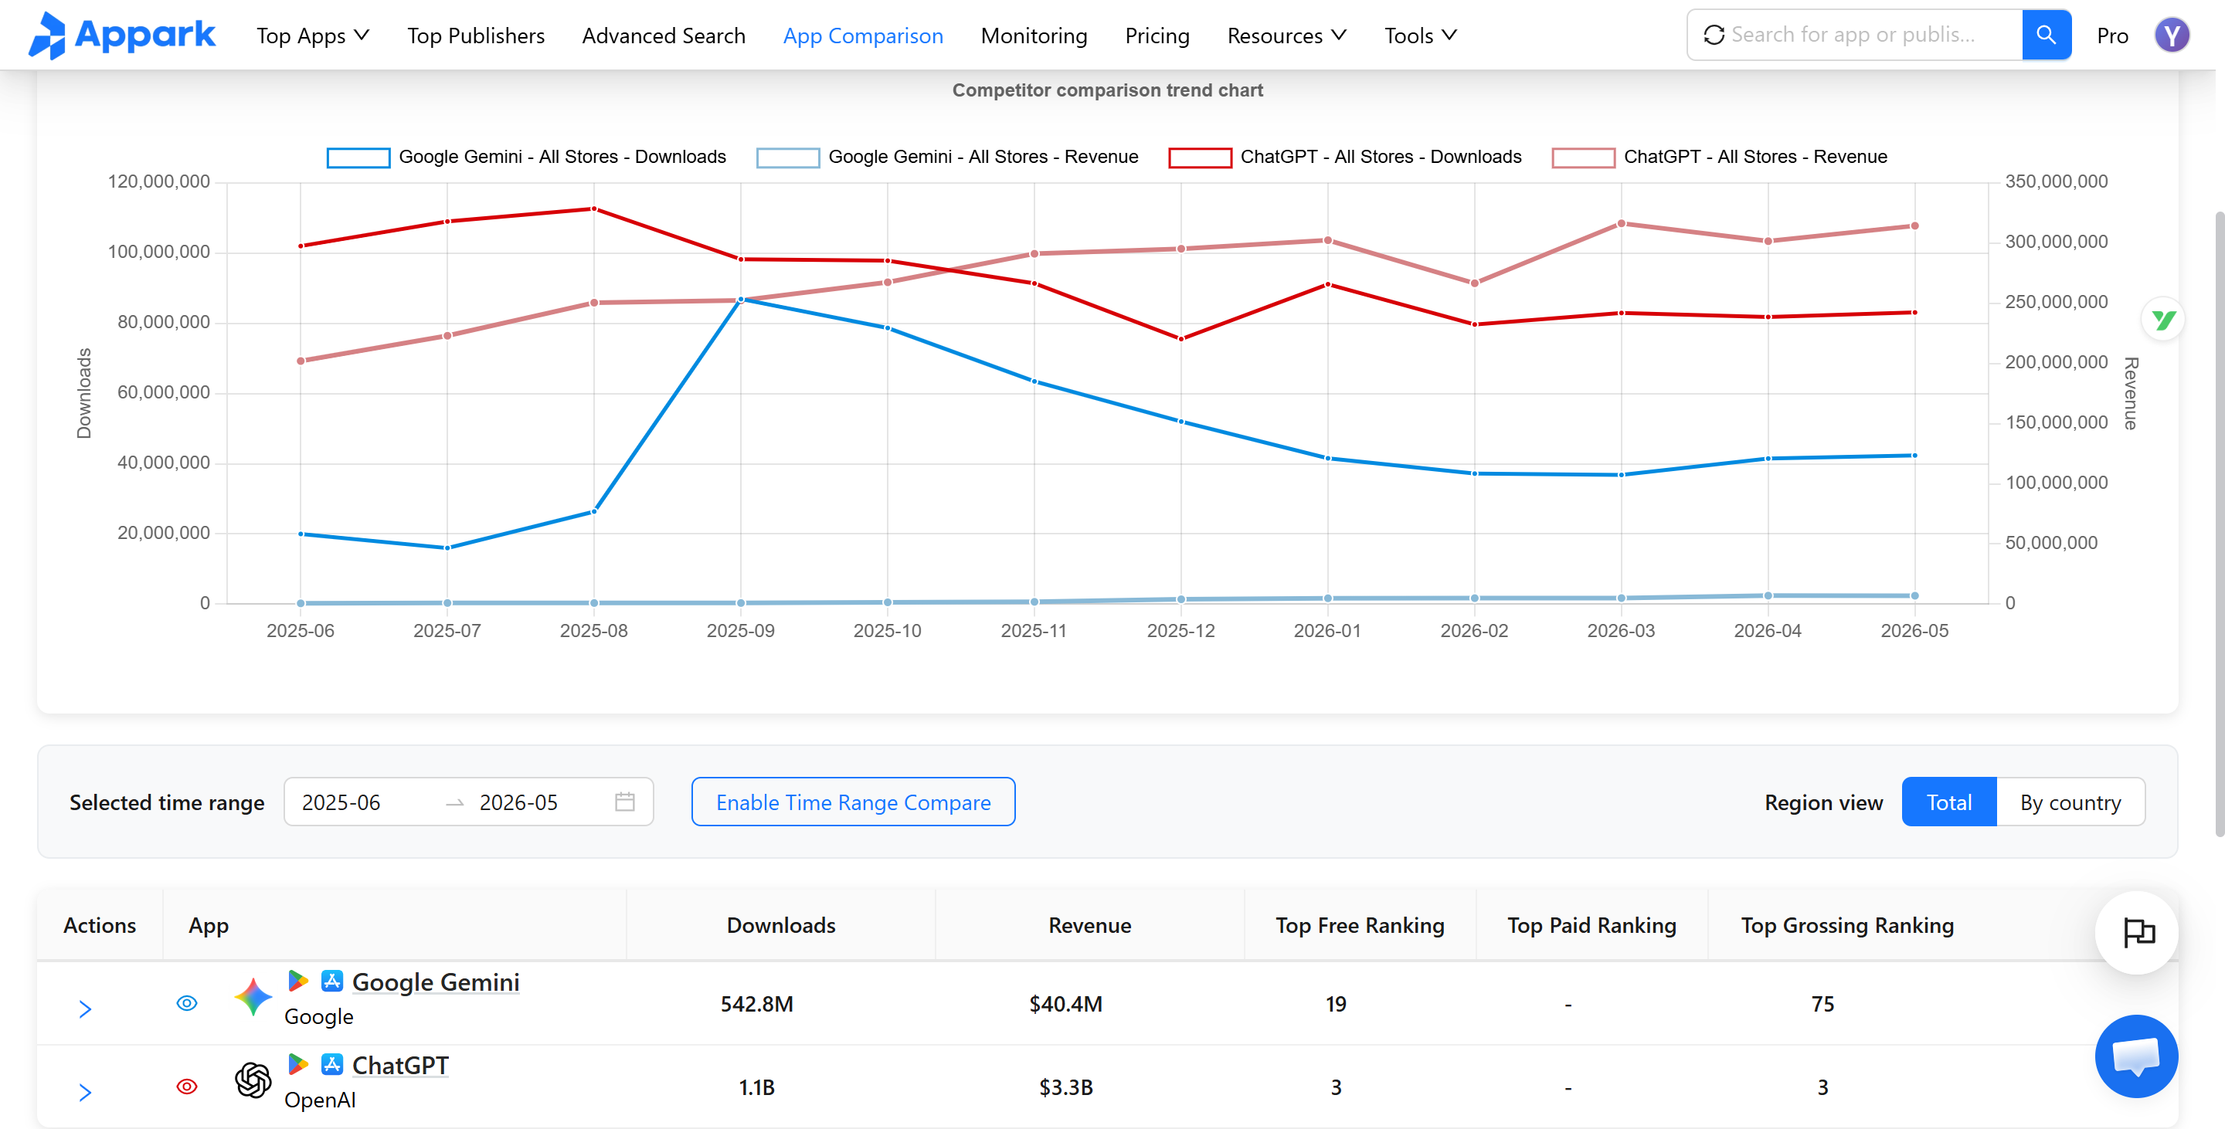This screenshot has height=1129, width=2225.
Task: Go to Top Publishers
Action: coord(476,36)
